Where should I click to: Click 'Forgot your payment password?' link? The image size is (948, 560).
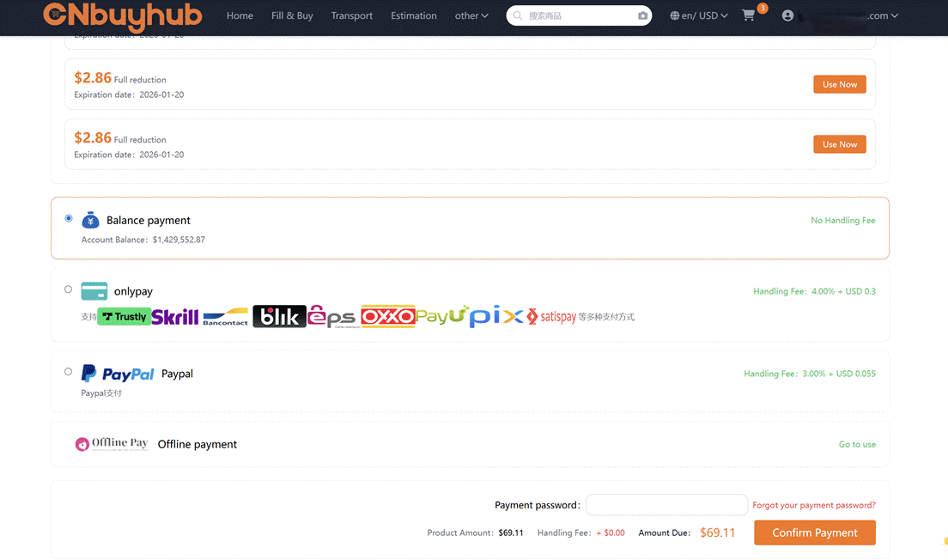[x=814, y=505]
